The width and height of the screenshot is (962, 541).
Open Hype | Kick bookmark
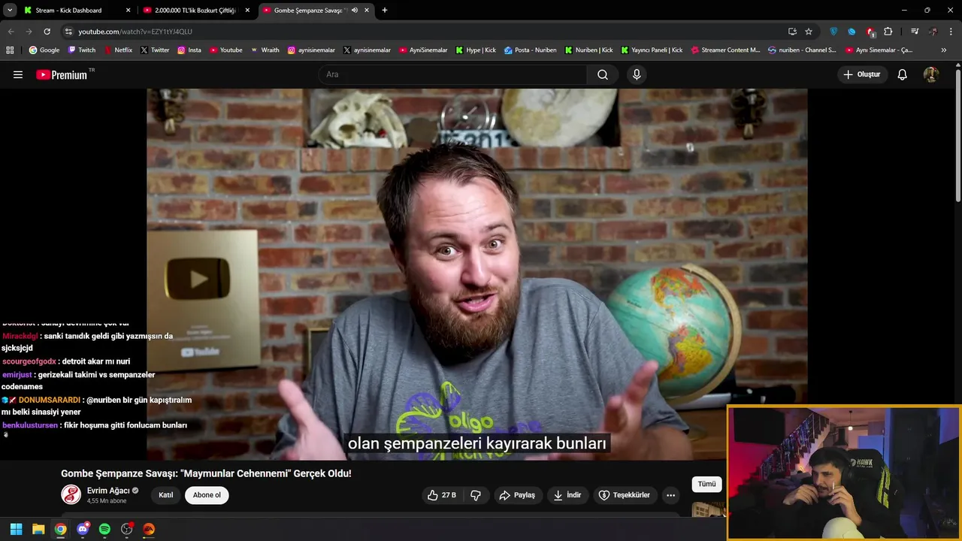tap(476, 50)
